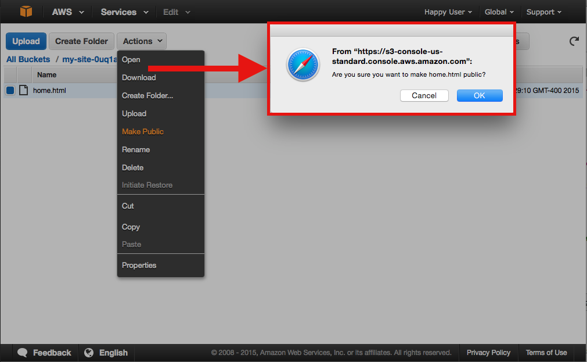
Task: Open the Terms of Use link
Action: [546, 353]
